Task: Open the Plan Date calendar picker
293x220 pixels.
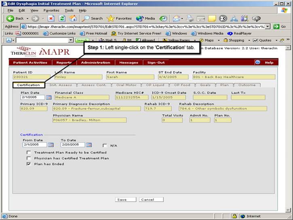Action: click(48, 97)
